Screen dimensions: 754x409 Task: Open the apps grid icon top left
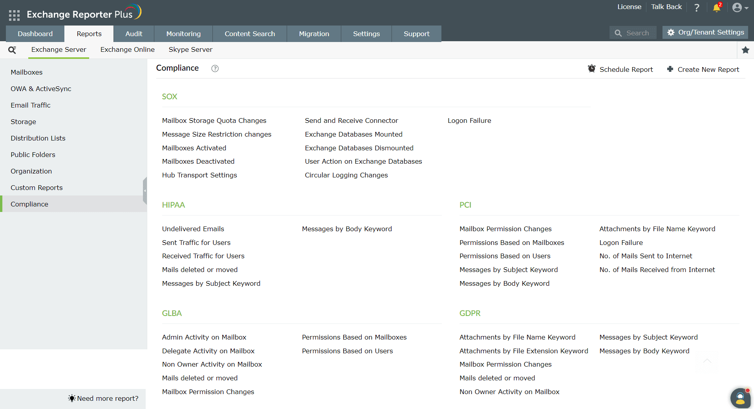(x=14, y=15)
